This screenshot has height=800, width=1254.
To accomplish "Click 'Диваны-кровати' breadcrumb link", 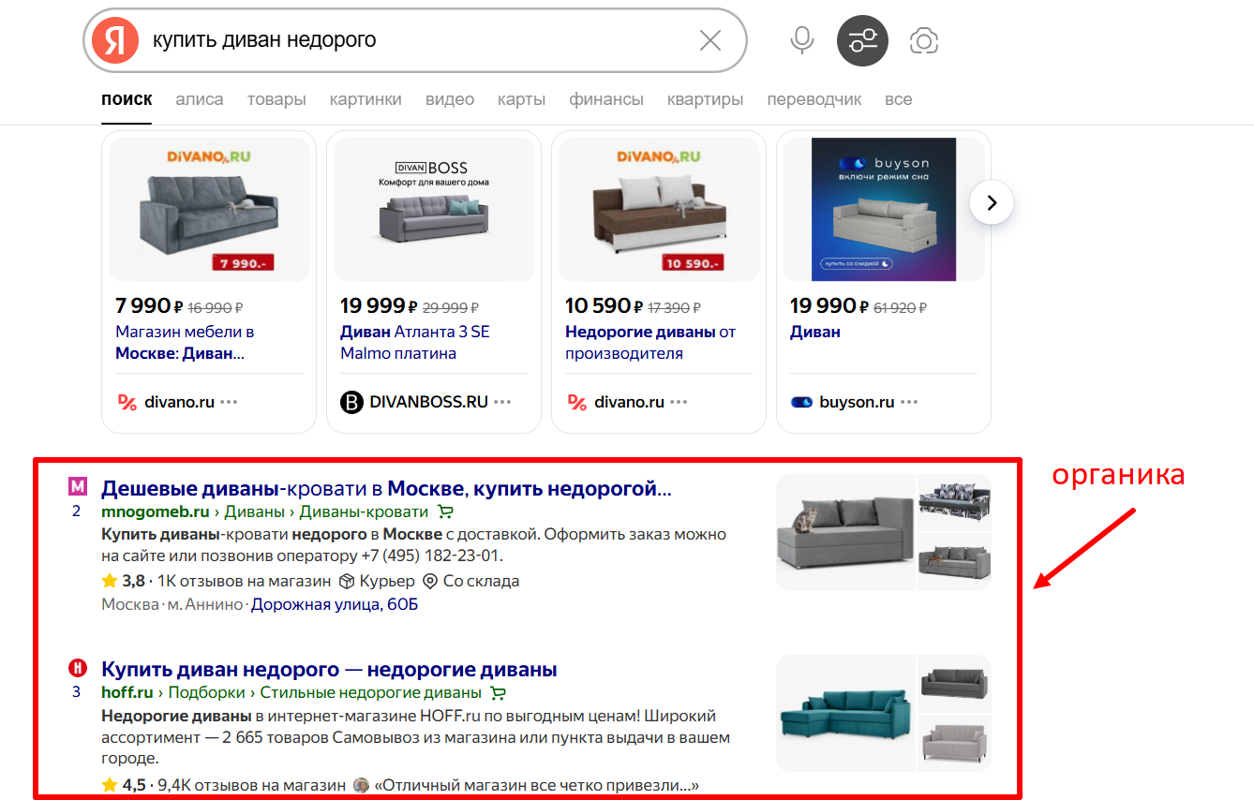I will tap(364, 511).
